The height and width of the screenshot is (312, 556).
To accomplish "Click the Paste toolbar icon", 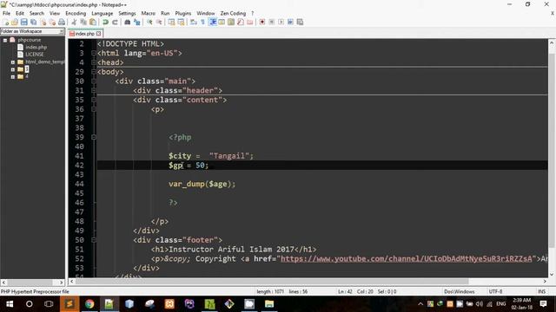I will pos(93,22).
